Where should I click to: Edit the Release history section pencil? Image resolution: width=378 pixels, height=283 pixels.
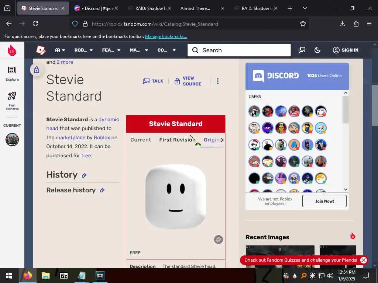pyautogui.click(x=102, y=191)
